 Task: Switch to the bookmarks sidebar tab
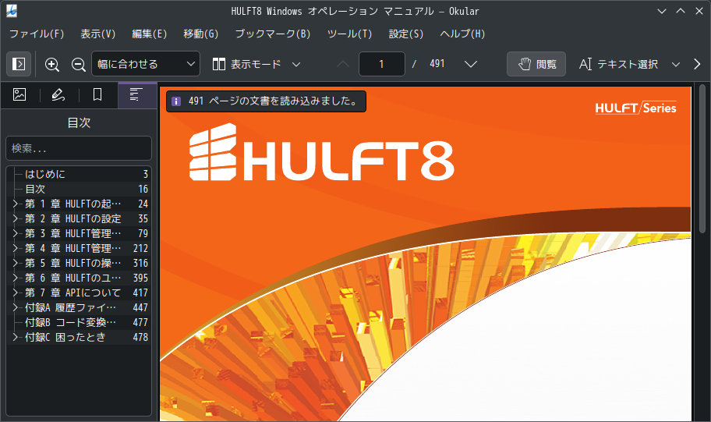97,95
